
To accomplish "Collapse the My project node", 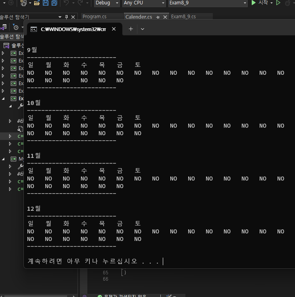I will (3, 159).
